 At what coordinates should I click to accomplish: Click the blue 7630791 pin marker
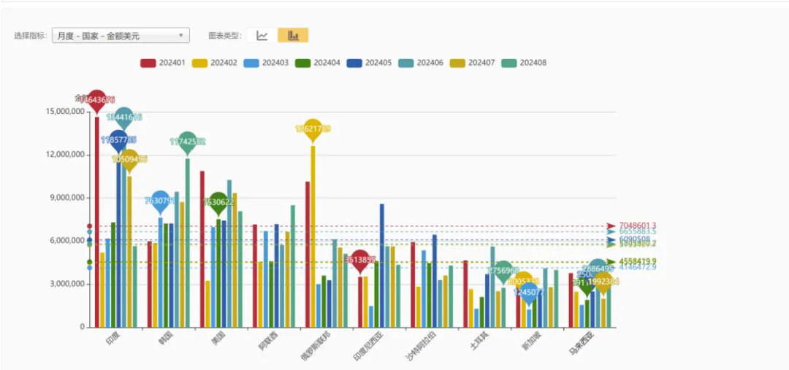[159, 201]
